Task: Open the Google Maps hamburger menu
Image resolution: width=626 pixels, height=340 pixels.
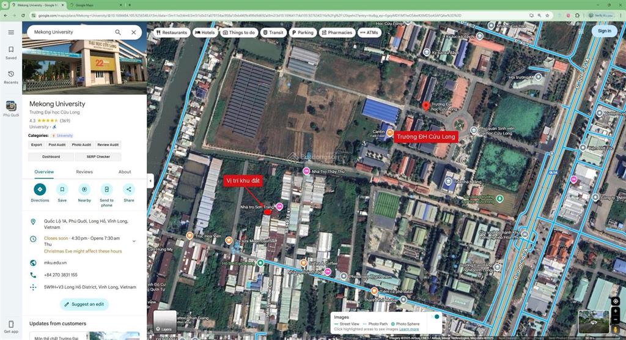Action: click(x=11, y=32)
